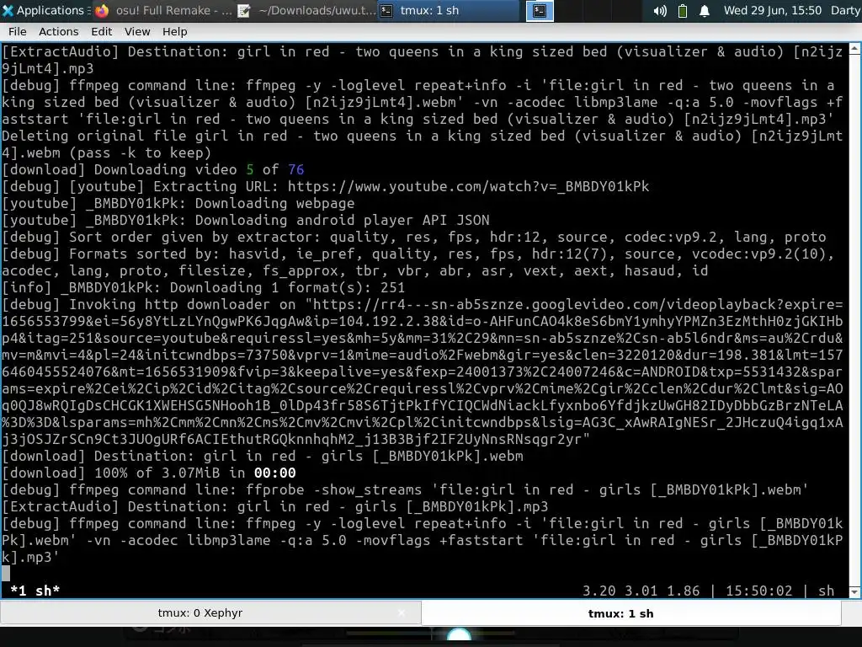The width and height of the screenshot is (862, 647).
Task: Click the '100% of 3.07MiB' download line
Action: tap(148, 473)
